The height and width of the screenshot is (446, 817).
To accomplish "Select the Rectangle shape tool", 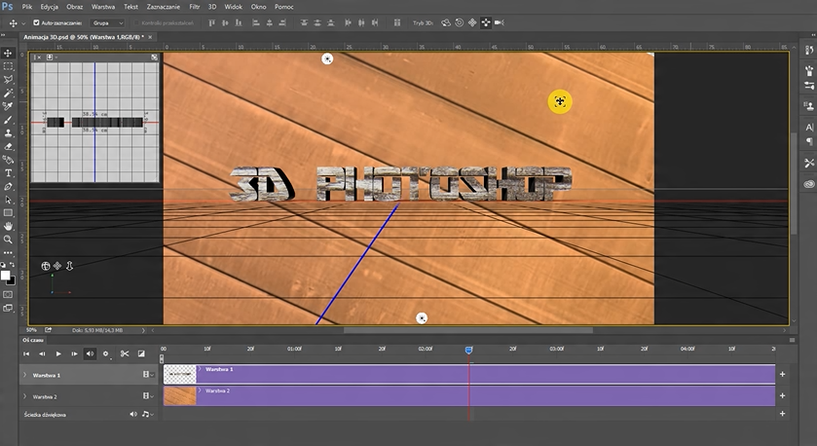I will coord(8,213).
